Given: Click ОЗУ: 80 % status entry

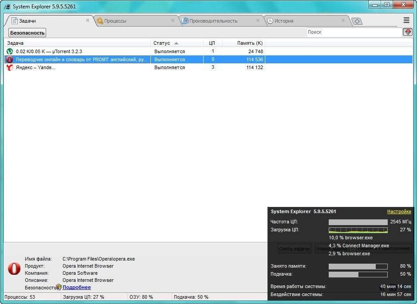Looking at the screenshot, I should (141, 297).
